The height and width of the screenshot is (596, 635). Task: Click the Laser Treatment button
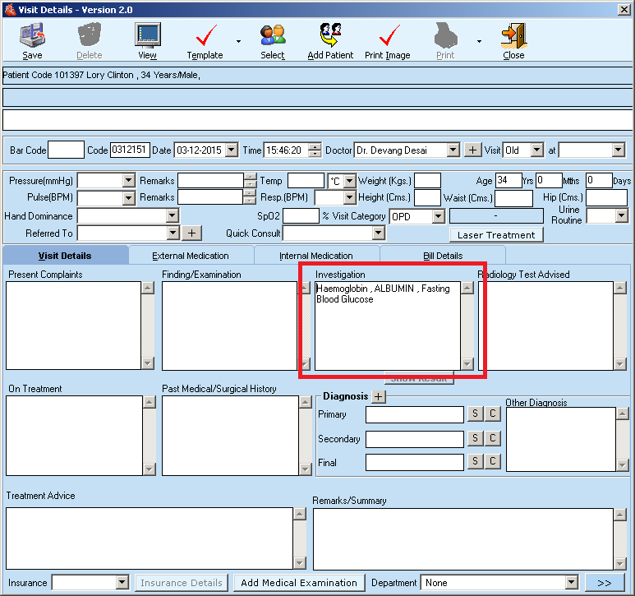[495, 234]
